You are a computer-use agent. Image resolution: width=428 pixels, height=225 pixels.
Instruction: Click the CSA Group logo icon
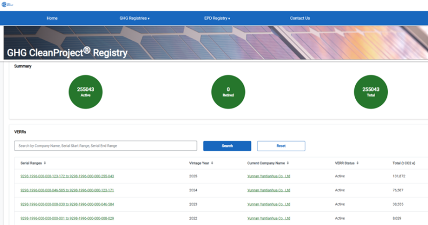pyautogui.click(x=7, y=4)
